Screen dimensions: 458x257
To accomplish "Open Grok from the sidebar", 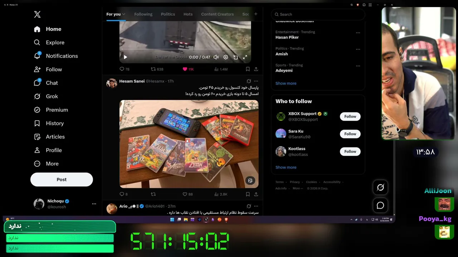I will (45, 96).
